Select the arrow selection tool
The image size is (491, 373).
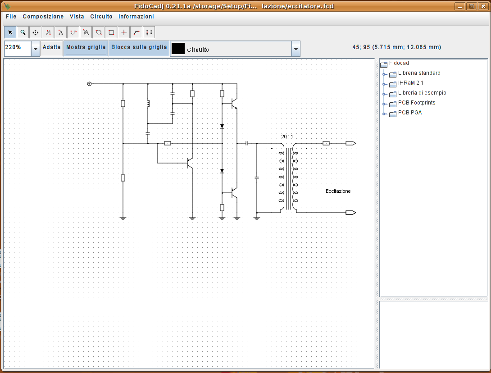10,32
